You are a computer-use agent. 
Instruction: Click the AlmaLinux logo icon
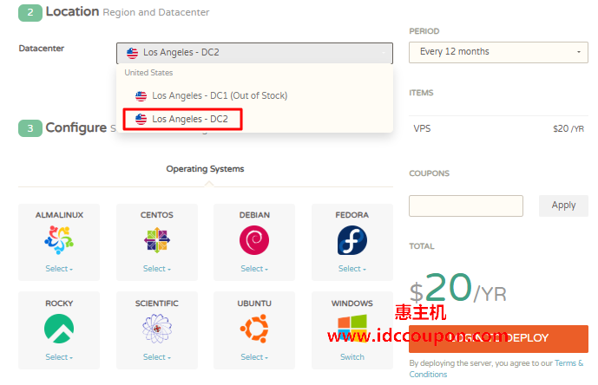coord(59,240)
